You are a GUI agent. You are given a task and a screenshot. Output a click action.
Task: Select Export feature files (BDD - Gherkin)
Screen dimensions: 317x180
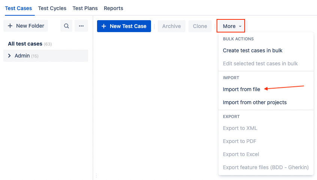click(x=266, y=167)
